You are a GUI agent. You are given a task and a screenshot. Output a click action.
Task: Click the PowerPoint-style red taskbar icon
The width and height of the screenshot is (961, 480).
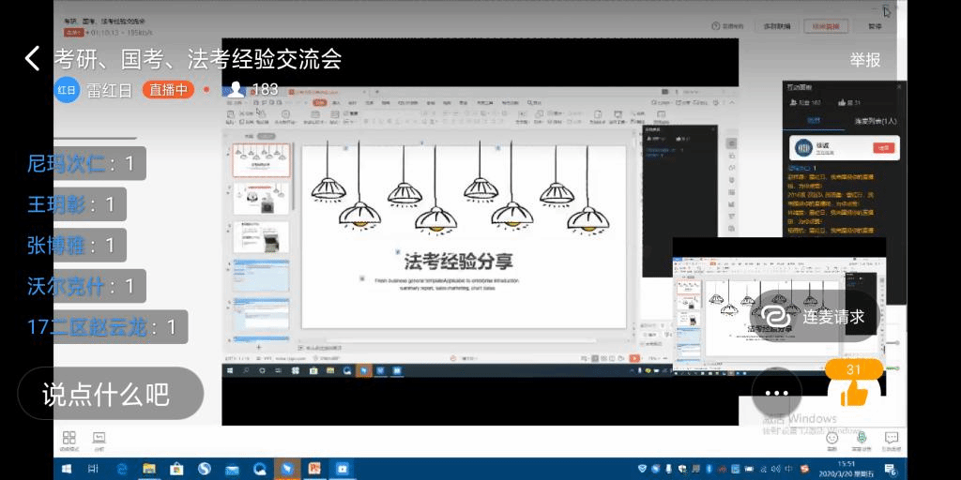tap(315, 468)
